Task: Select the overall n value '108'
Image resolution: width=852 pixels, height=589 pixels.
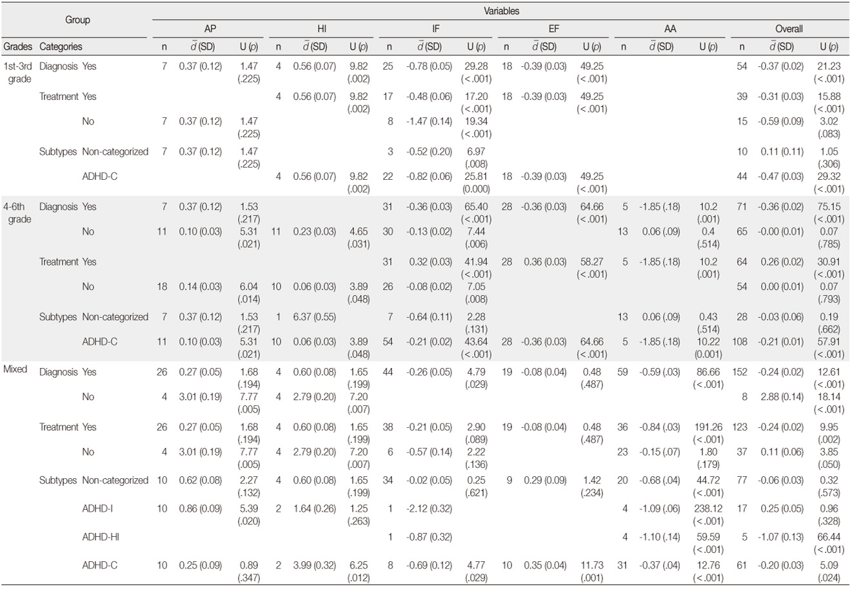Action: click(740, 342)
